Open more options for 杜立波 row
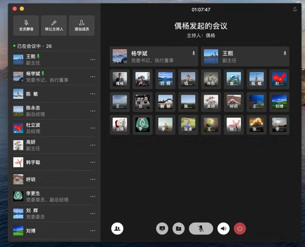Image resolution: width=305 pixels, height=247 pixels. click(93, 128)
